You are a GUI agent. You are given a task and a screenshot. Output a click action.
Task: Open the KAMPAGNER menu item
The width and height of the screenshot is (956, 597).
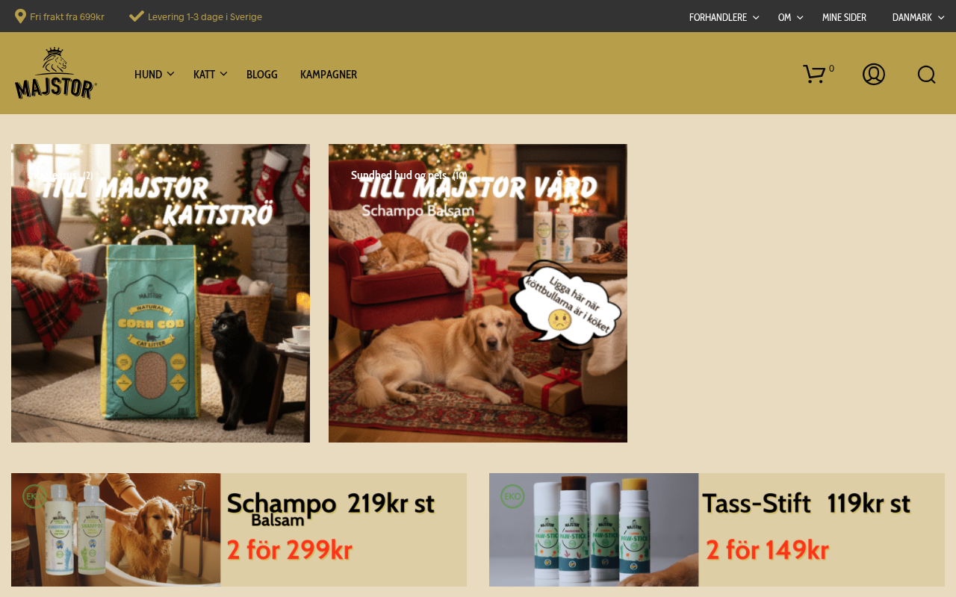[329, 74]
